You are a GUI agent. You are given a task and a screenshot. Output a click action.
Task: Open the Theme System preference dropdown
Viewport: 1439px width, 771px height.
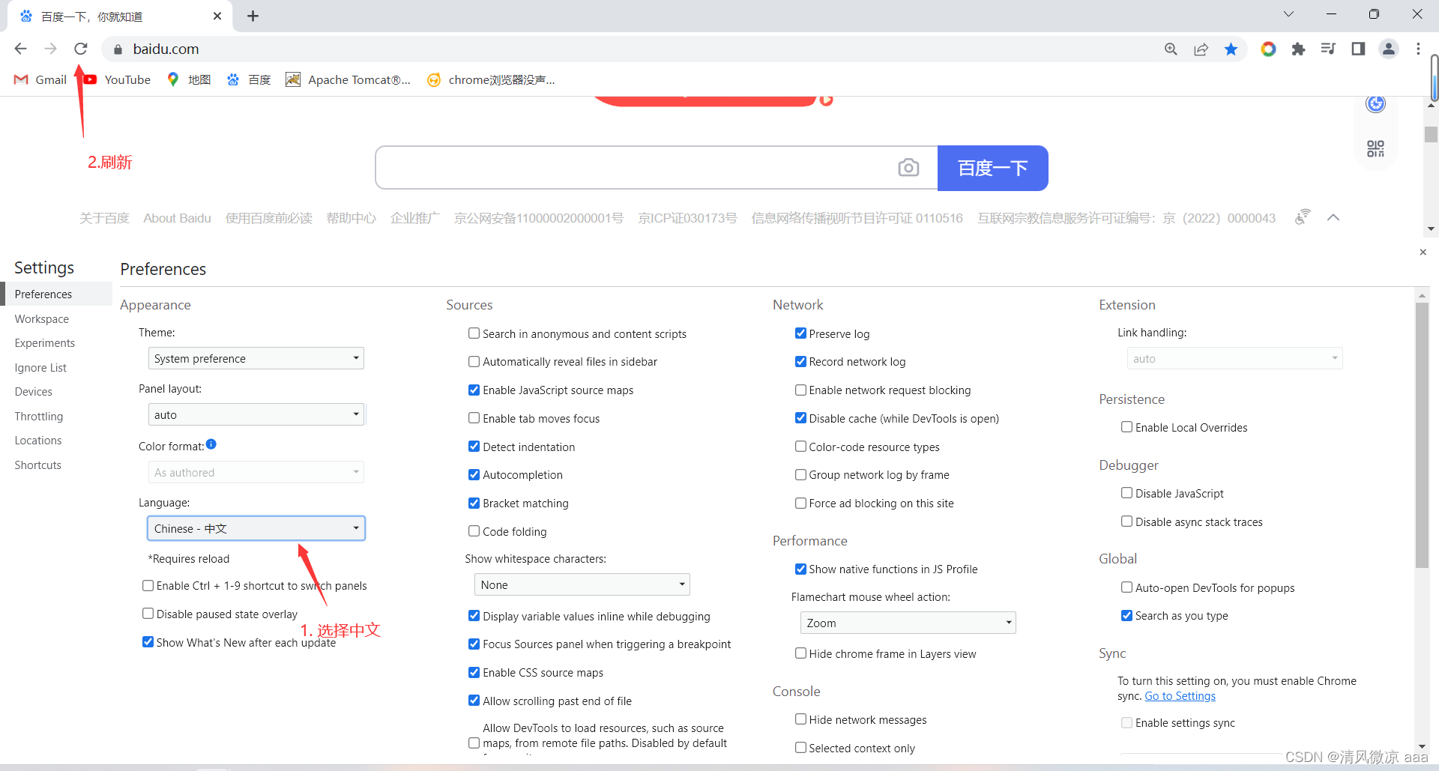(x=256, y=358)
